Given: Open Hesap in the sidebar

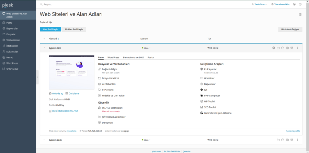Looking at the screenshot, I should [x=18, y=58].
